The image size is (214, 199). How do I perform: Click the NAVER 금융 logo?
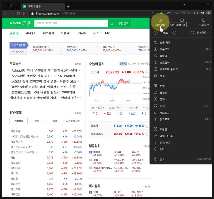point(20,23)
